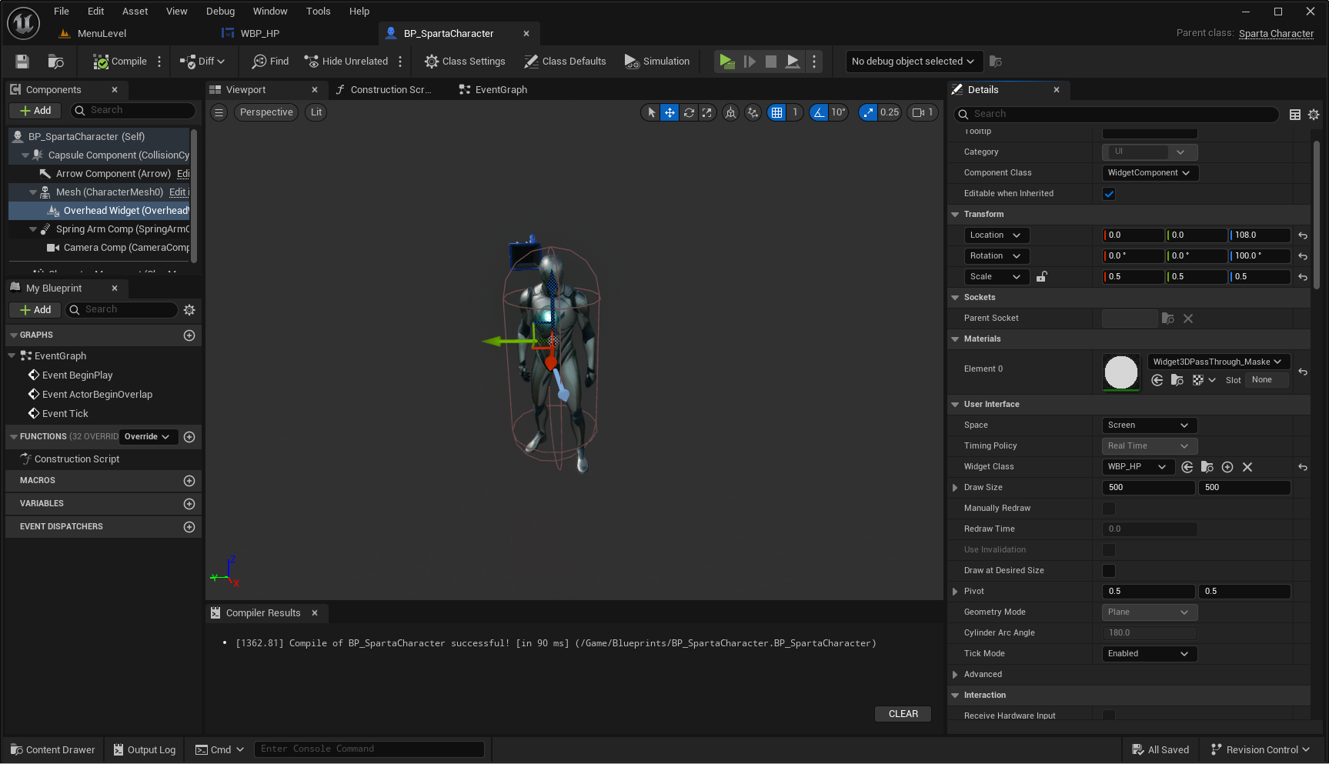Image resolution: width=1329 pixels, height=764 pixels.
Task: Open the Revision Control menu
Action: (x=1260, y=750)
